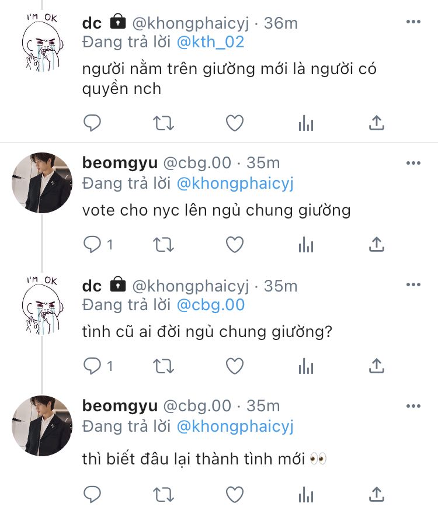View analytics of dc's first tweet
Image resolution: width=438 pixels, height=510 pixels.
pos(306,123)
